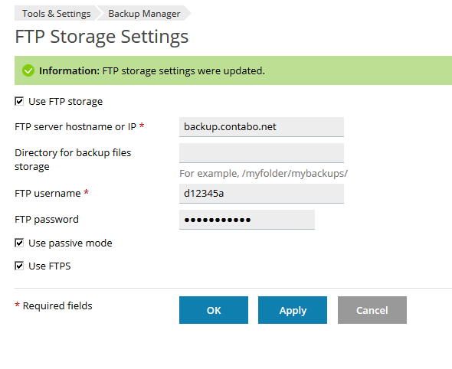Click the Use FTPS label text
The image size is (452, 369).
(x=50, y=266)
